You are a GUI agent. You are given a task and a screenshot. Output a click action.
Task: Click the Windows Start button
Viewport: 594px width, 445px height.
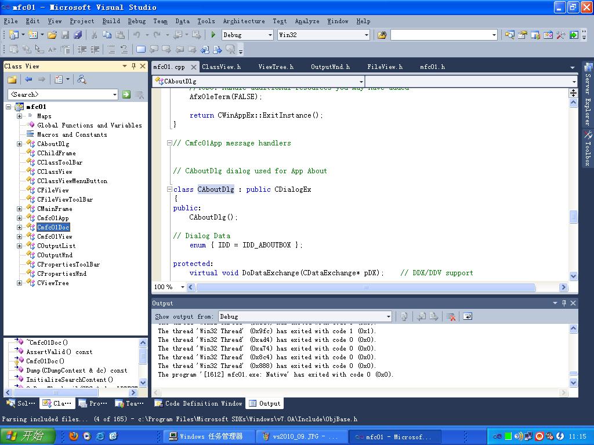pyautogui.click(x=27, y=436)
